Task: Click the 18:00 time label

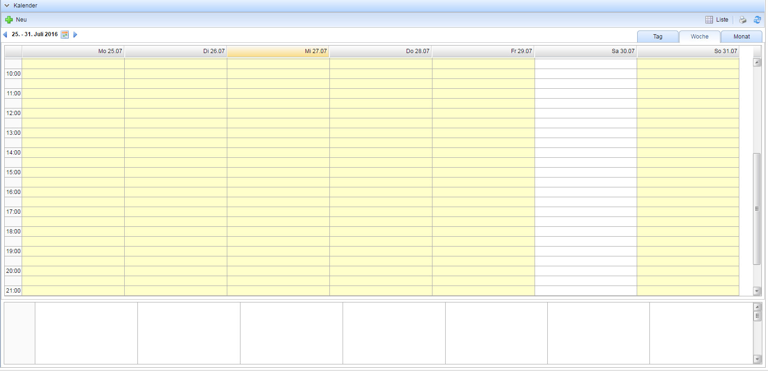Action: click(13, 232)
